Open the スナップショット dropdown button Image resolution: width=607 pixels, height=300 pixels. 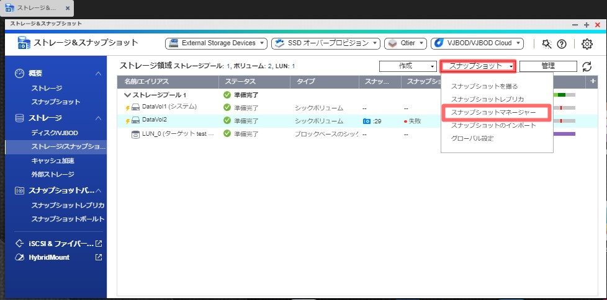(478, 66)
